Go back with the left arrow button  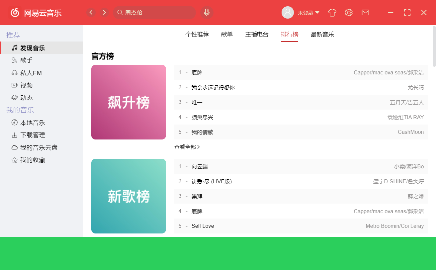[x=91, y=13]
